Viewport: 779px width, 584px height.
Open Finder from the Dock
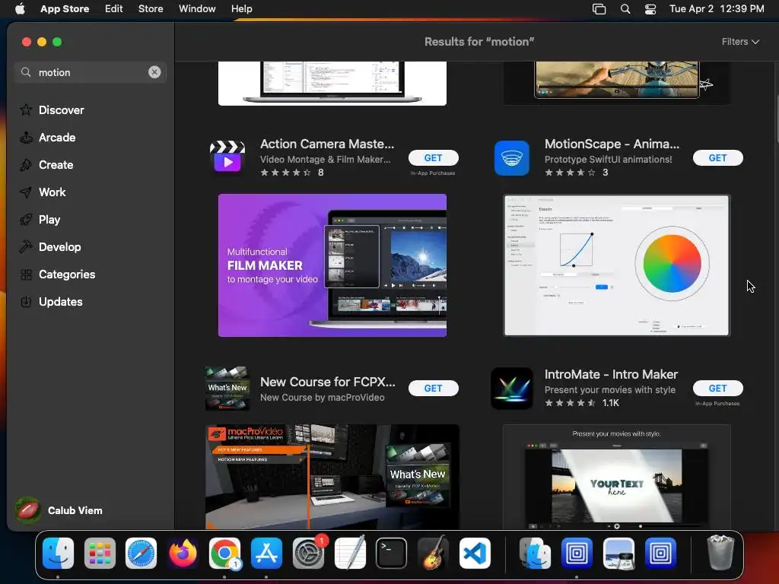[x=58, y=553]
